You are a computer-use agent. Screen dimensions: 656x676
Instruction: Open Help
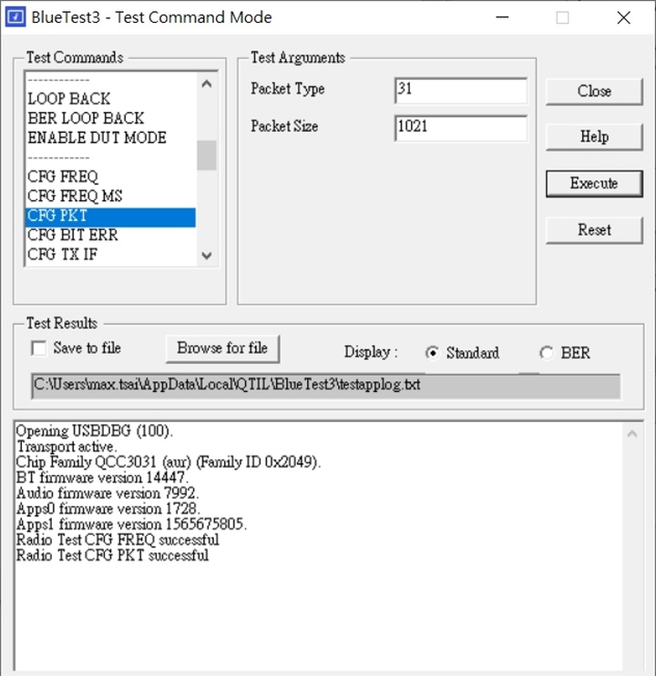pyautogui.click(x=594, y=137)
